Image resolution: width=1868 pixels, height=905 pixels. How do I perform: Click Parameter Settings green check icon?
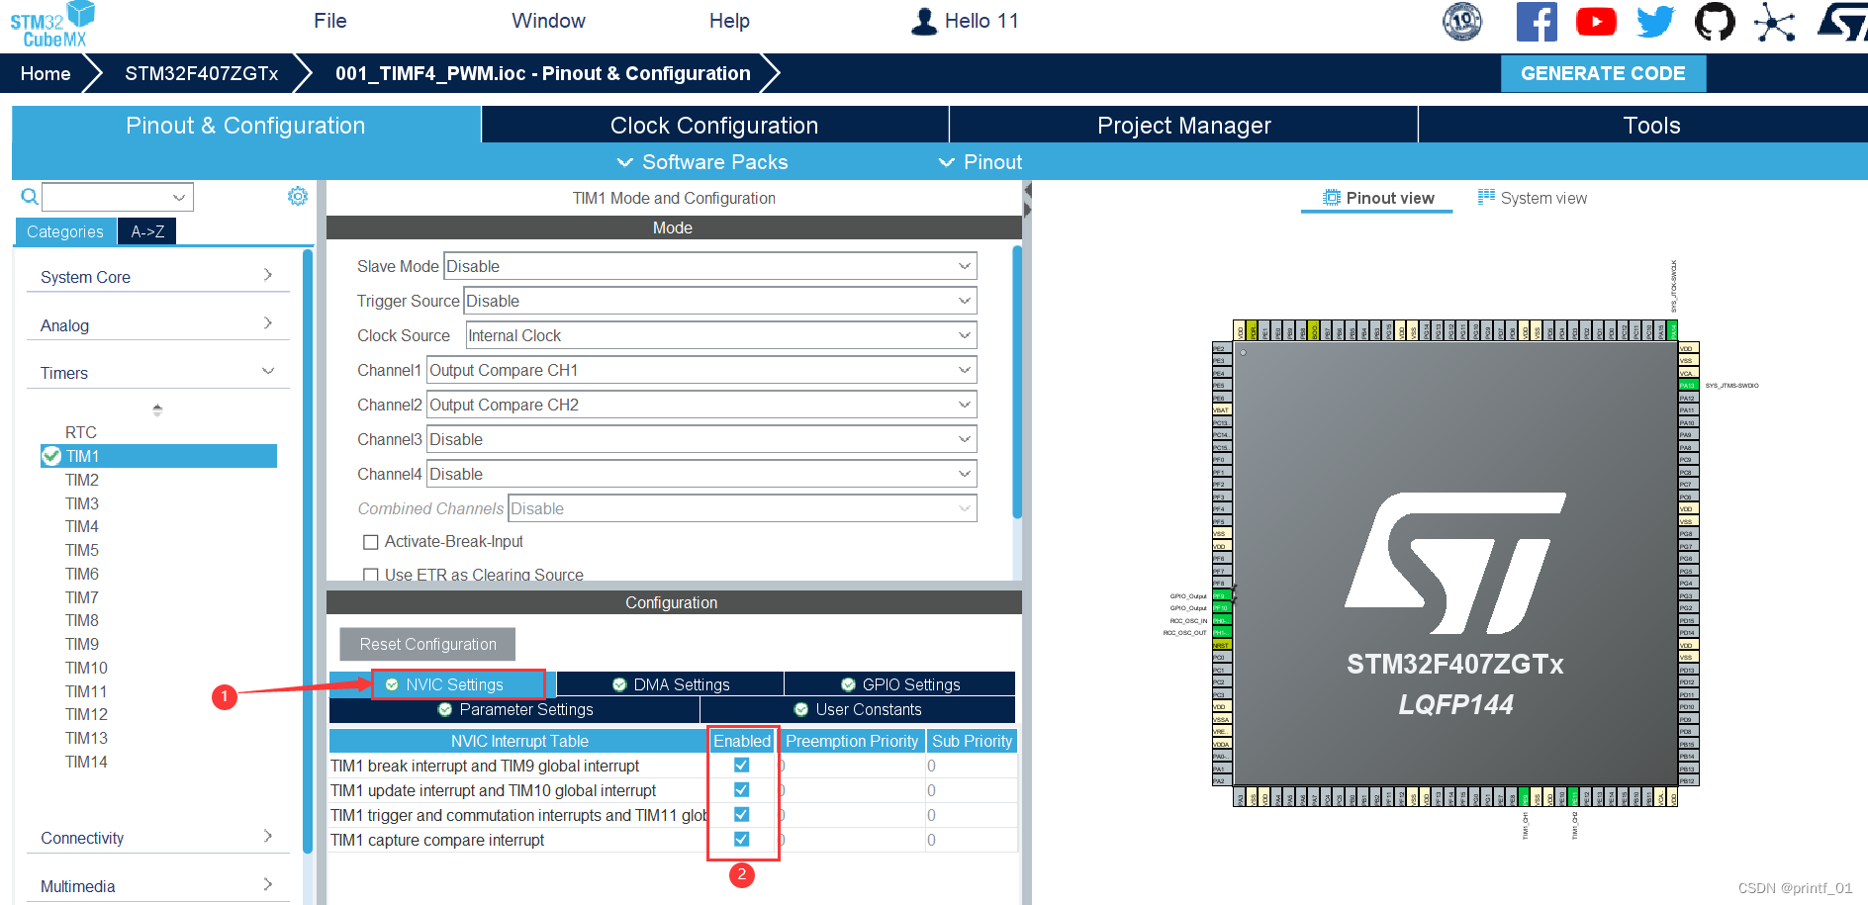click(445, 709)
